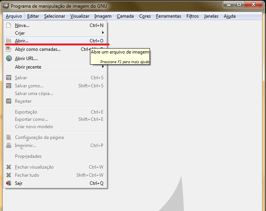Click the printer icon beside Imprimir

pos(9,146)
